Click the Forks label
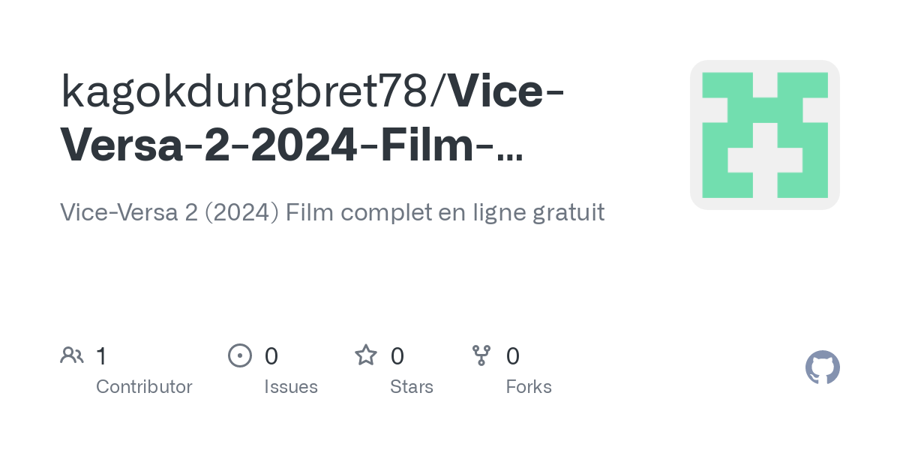The width and height of the screenshot is (900, 450). point(529,387)
